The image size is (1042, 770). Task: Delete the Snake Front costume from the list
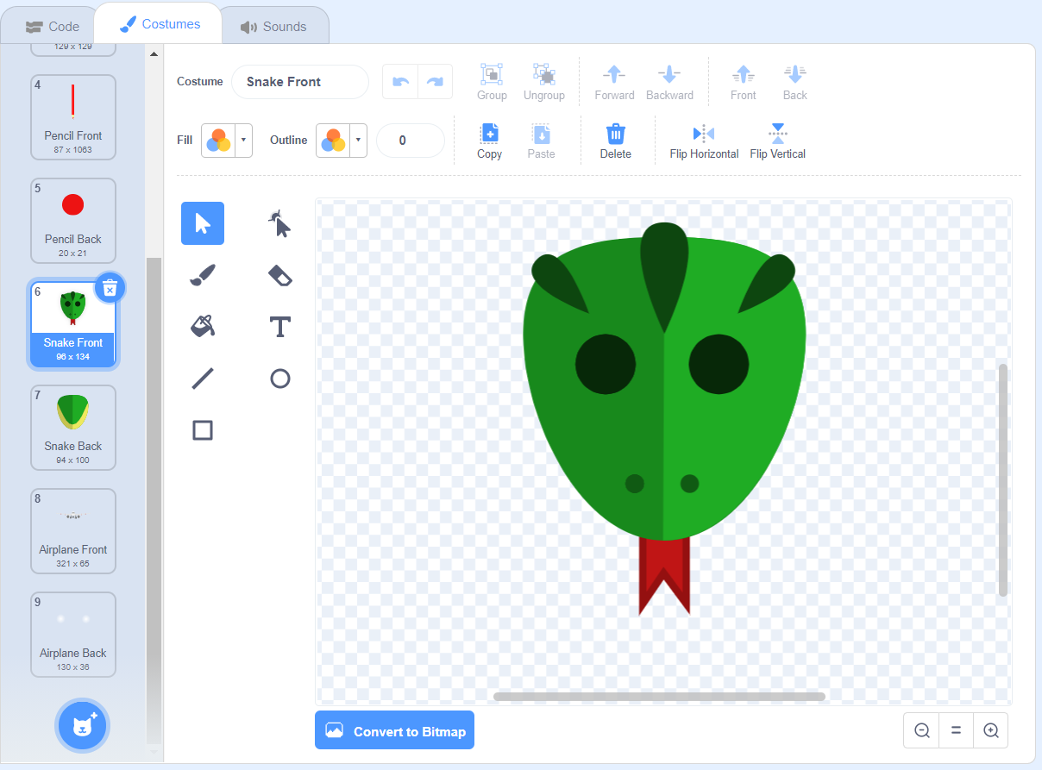click(110, 287)
